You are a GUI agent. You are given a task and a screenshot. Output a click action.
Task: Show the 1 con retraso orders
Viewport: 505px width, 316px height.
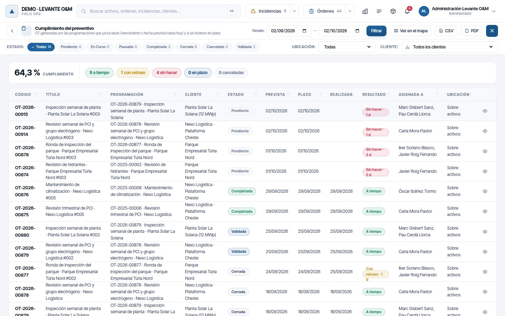pos(133,73)
